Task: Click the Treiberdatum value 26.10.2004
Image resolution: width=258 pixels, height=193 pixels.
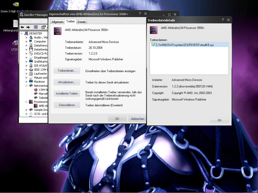Action: click(95, 47)
